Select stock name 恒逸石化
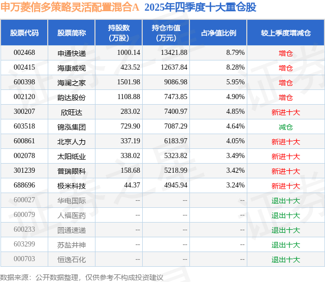The height and width of the screenshot is (282, 325). (x=72, y=260)
